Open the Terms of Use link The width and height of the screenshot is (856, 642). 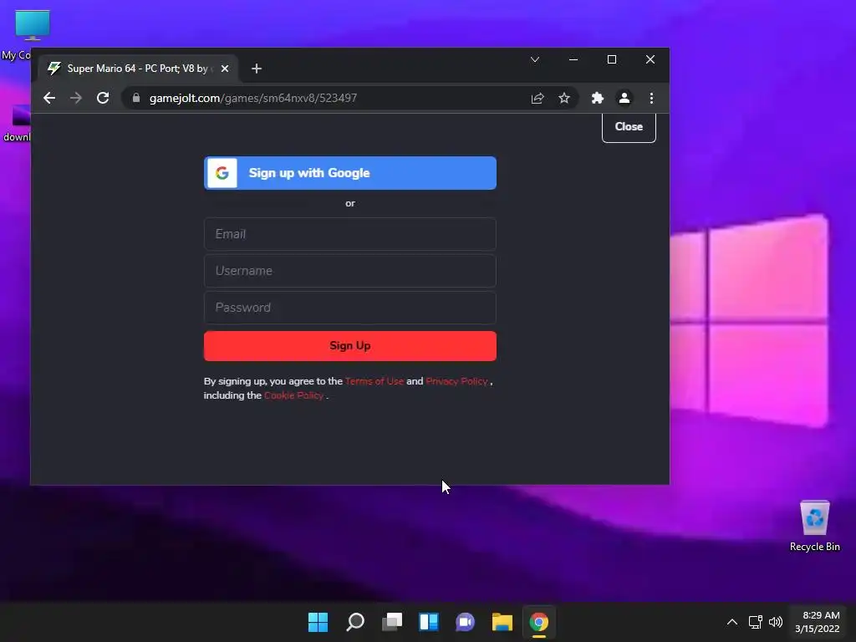click(x=374, y=381)
